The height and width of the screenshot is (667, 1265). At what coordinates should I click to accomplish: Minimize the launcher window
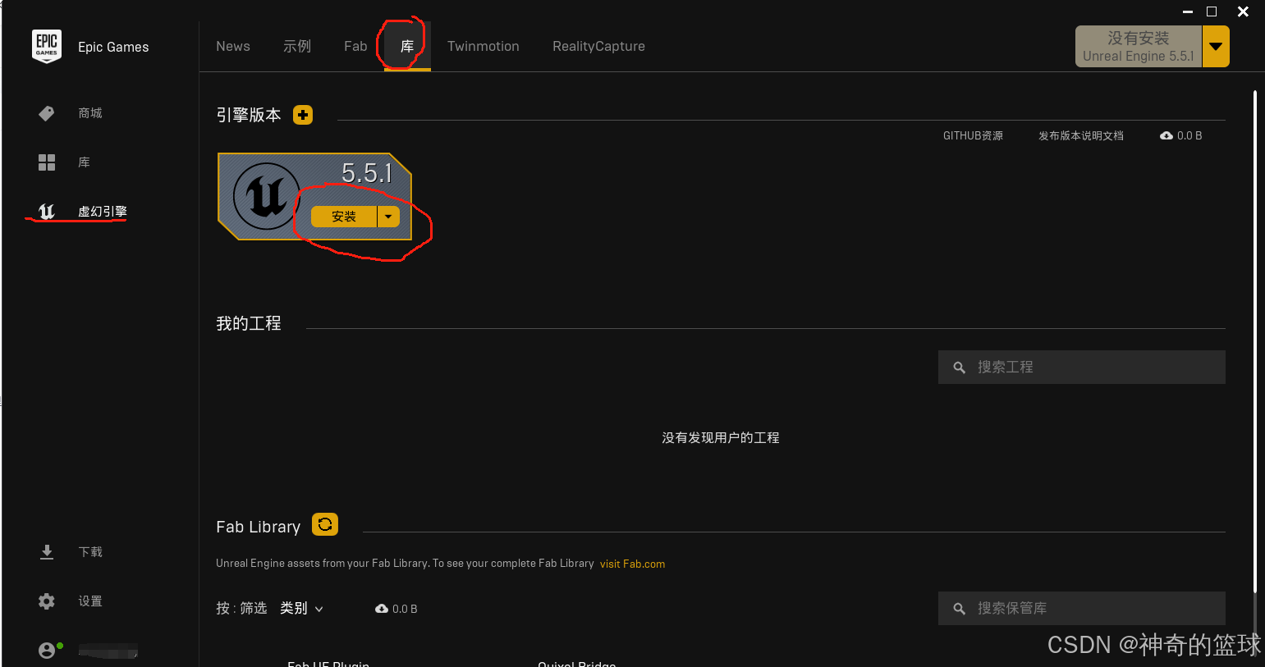(x=1187, y=11)
